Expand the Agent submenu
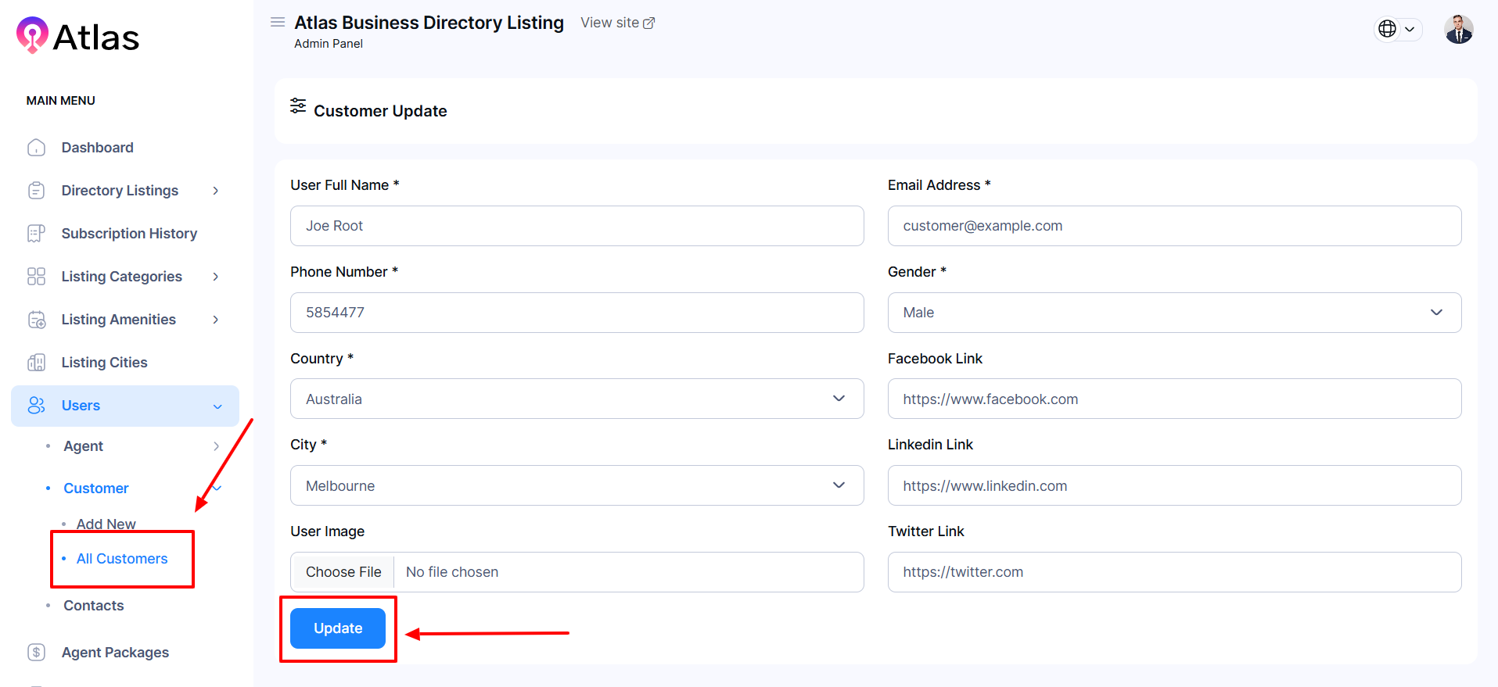 click(216, 446)
